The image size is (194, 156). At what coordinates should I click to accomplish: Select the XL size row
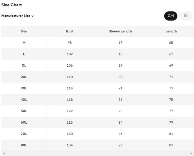point(98,66)
